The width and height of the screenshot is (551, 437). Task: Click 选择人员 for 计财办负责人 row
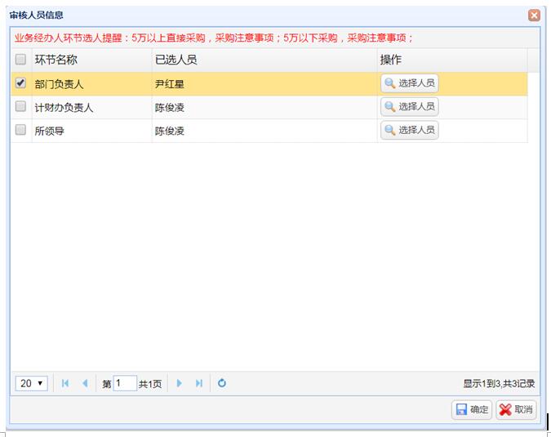(409, 107)
